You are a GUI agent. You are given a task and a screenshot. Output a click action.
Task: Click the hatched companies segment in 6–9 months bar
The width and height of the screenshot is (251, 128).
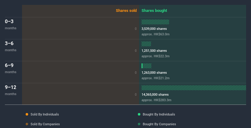pos(147,66)
